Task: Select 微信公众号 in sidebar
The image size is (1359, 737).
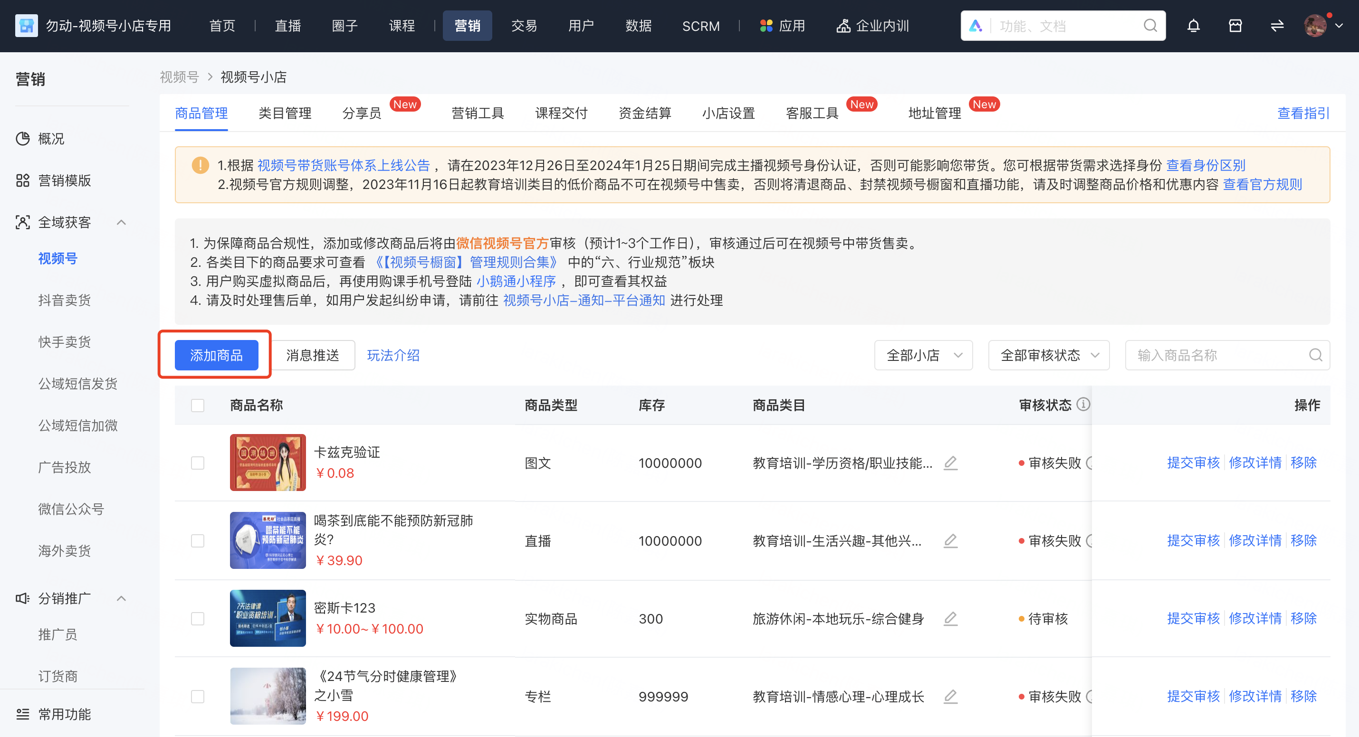Action: pyautogui.click(x=71, y=509)
